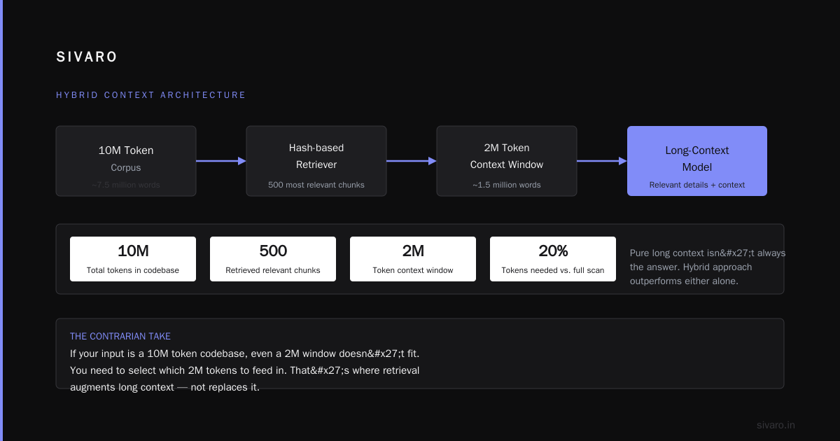840x441 pixels.
Task: Click the '~1.5 million words' caption
Action: coord(507,185)
